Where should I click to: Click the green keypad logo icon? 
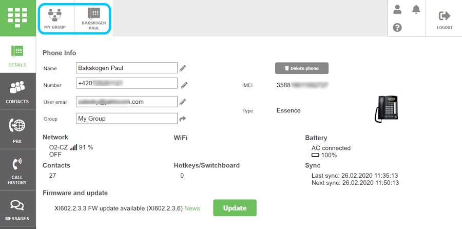[x=17, y=18]
